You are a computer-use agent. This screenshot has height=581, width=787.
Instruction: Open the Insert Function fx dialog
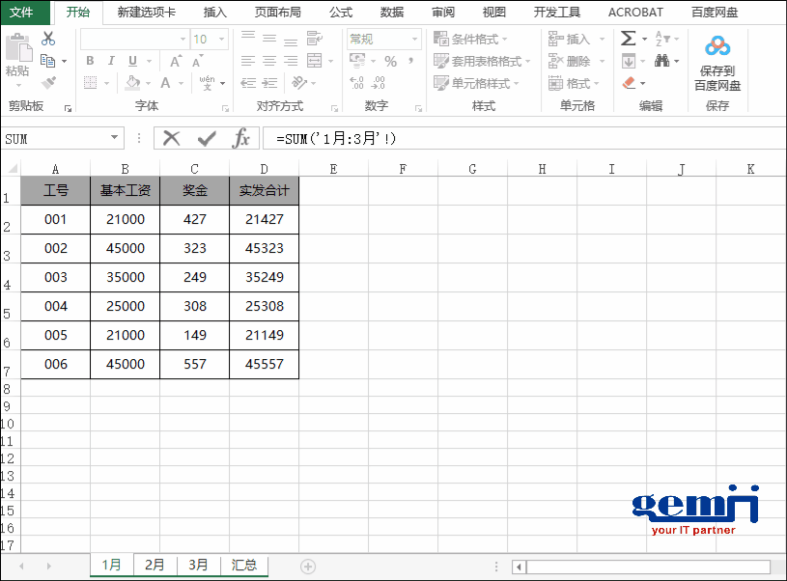tap(240, 139)
